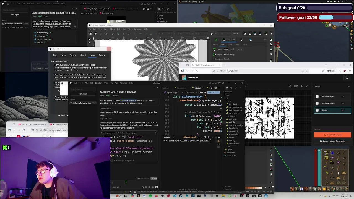Click the Follower goal 22/50 progress bar

[335, 17]
